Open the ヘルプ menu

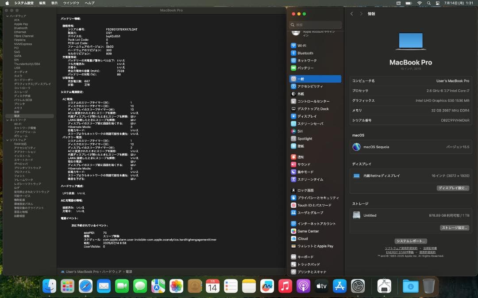point(89,3)
